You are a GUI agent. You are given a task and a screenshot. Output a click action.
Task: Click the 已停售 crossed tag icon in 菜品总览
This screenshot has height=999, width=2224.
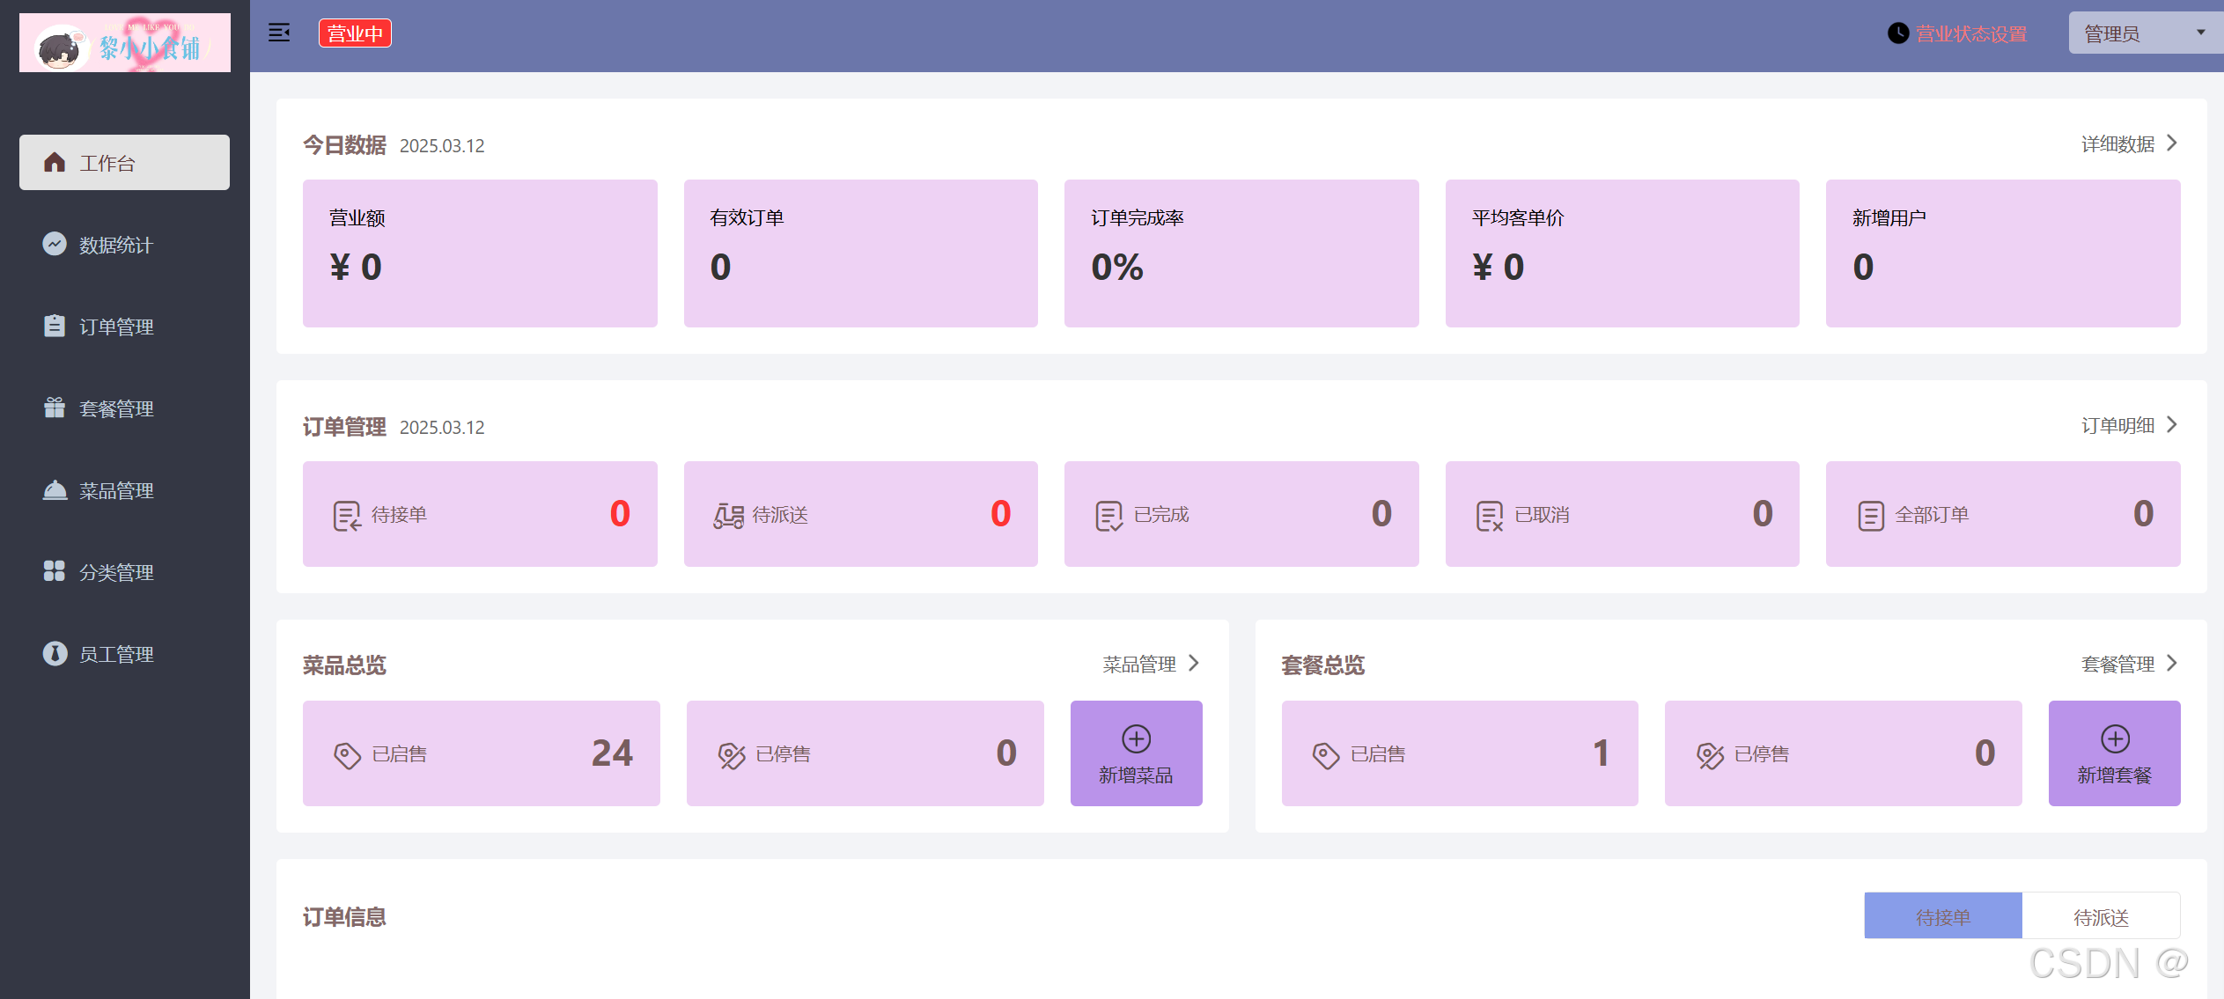731,754
